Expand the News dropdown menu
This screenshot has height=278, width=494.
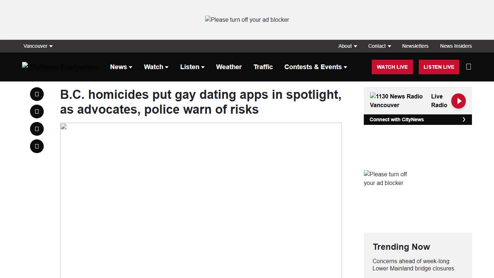click(x=121, y=67)
